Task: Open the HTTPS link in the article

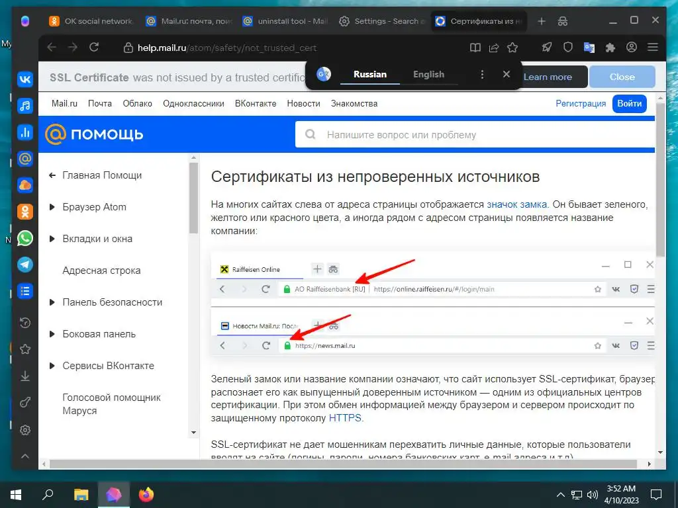Action: [x=345, y=418]
